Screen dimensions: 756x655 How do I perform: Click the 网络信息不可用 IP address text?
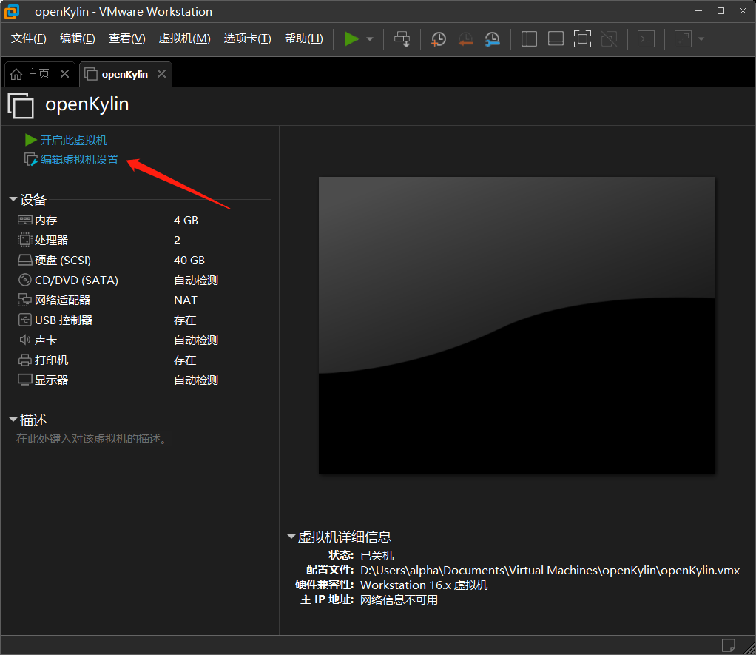coord(399,600)
